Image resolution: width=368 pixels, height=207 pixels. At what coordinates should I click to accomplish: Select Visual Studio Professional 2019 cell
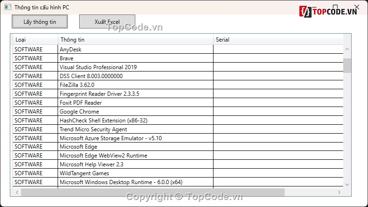[136, 67]
